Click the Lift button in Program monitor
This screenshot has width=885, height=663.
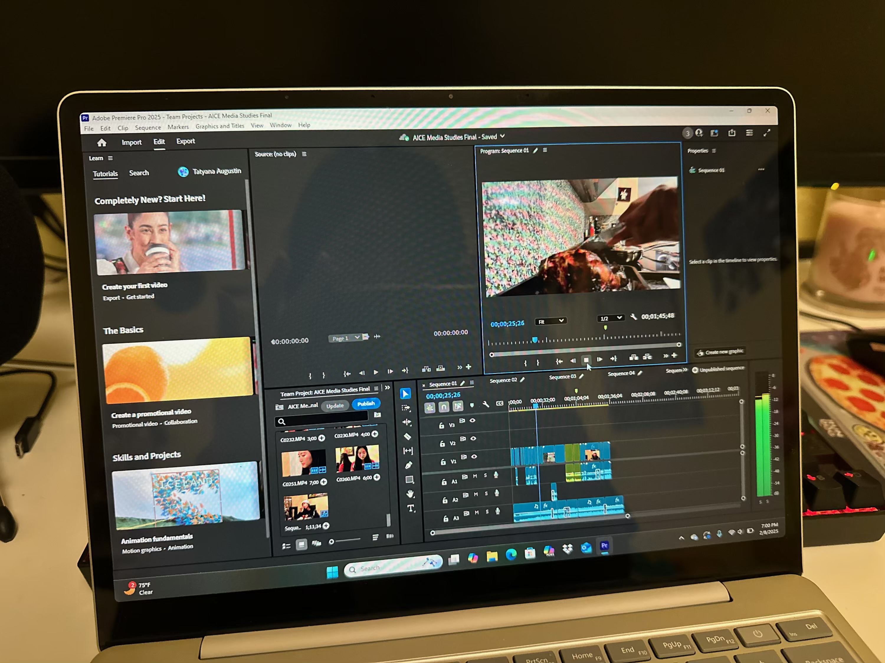coord(634,357)
